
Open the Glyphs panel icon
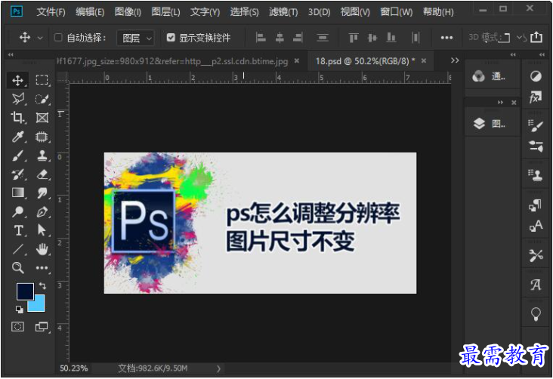(x=536, y=284)
